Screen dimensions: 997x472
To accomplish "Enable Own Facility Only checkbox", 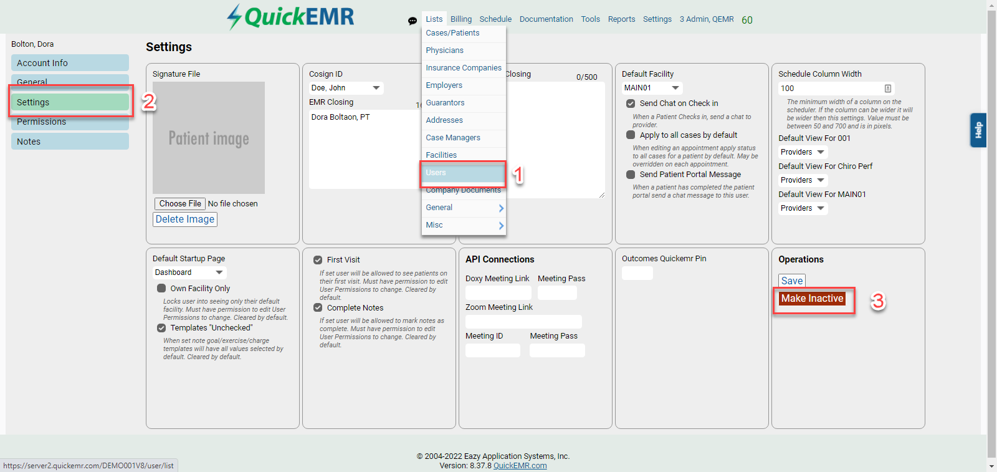I will tap(161, 288).
